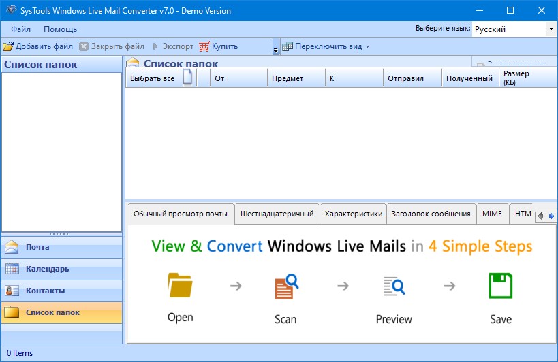Open the Помощь menu
Viewport: 558px width, 362px height.
tap(60, 29)
